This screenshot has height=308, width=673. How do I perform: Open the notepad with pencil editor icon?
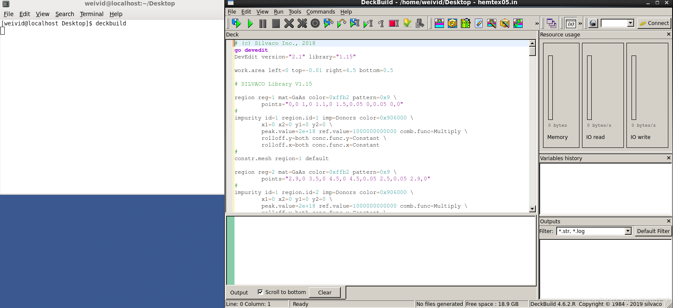coord(479,23)
